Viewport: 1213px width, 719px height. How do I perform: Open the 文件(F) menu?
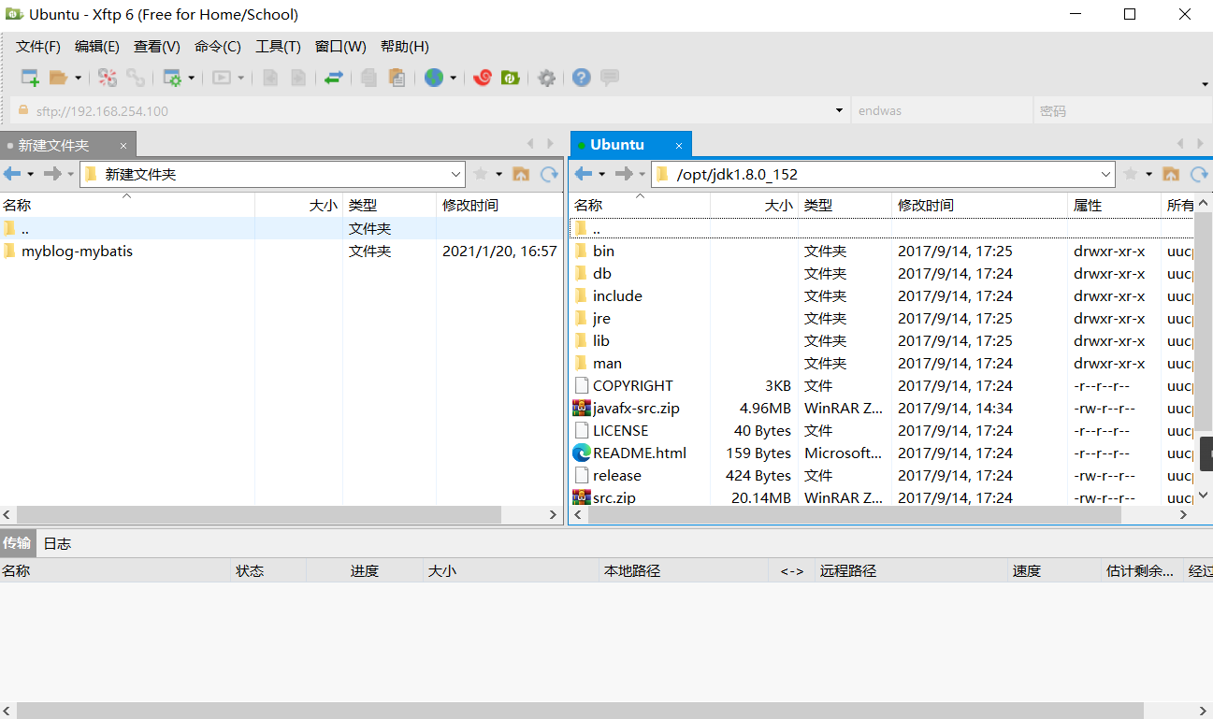38,47
